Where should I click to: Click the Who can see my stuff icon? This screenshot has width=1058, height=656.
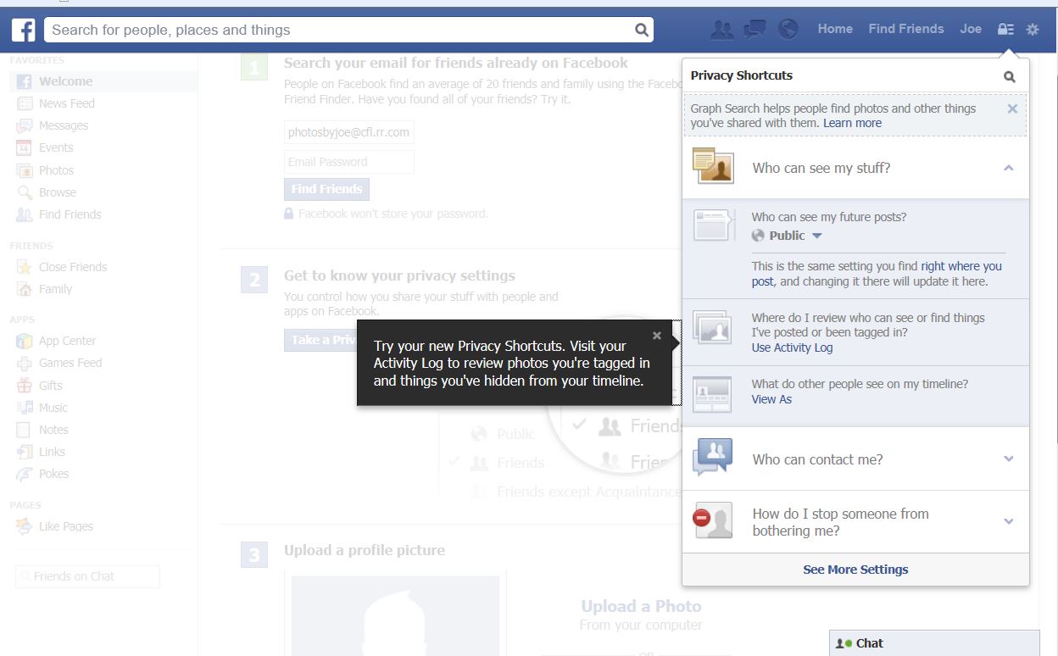coord(713,166)
